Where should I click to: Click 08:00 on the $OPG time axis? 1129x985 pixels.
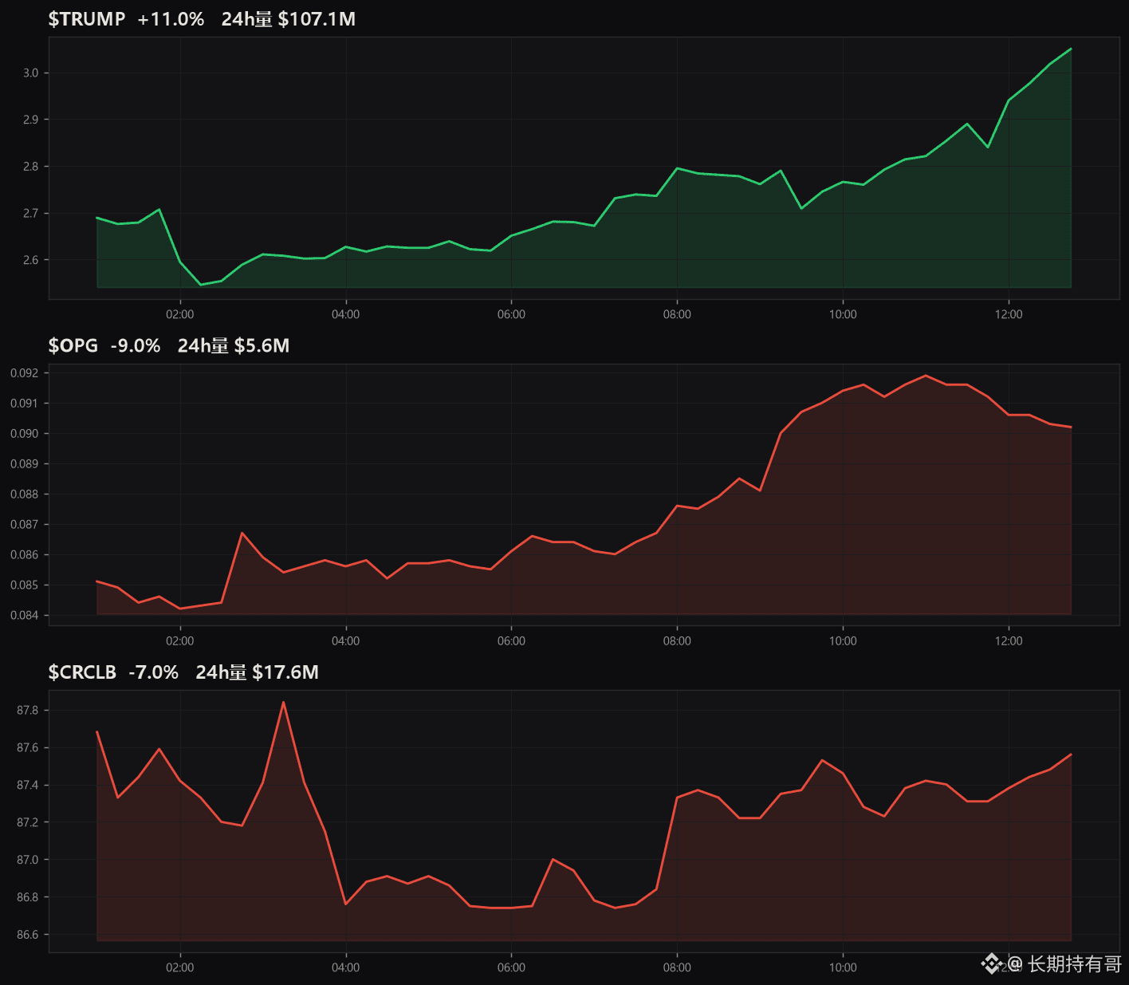(x=678, y=640)
